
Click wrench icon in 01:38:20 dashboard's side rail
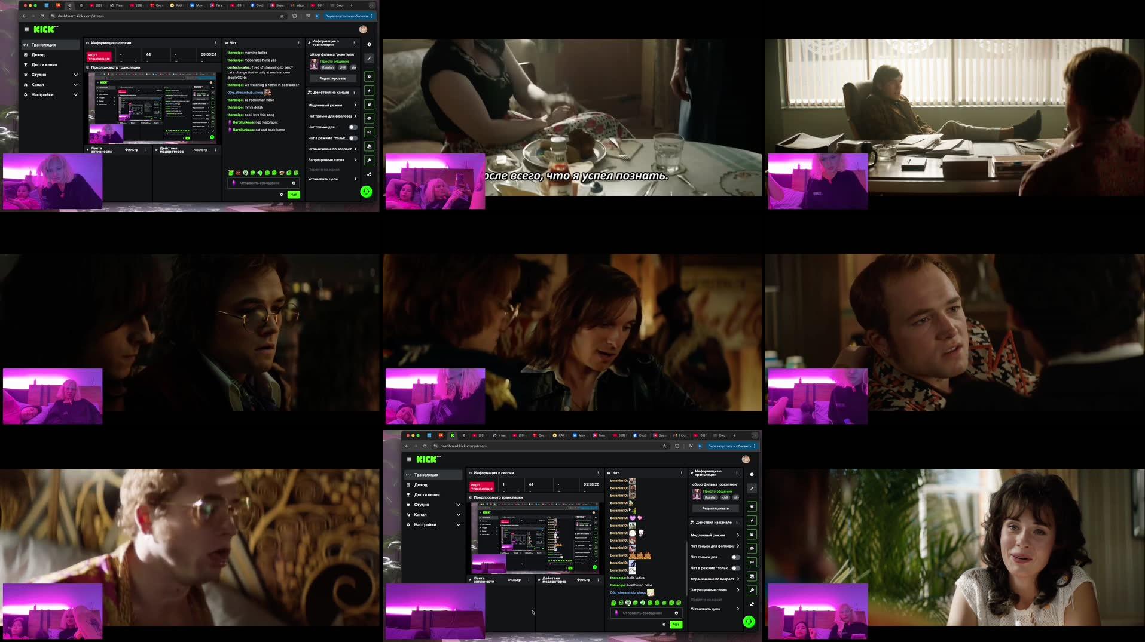click(752, 590)
